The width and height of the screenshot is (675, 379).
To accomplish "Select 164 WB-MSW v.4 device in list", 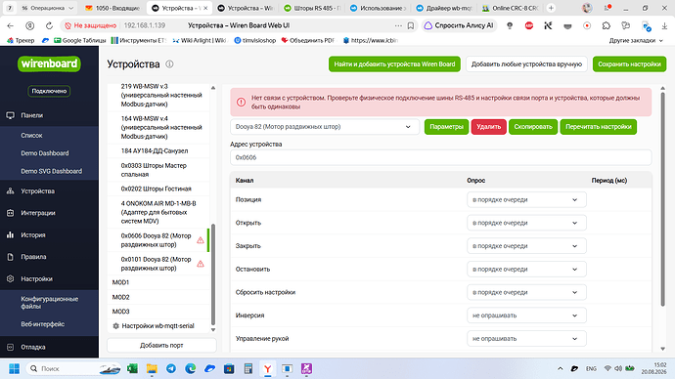I will point(158,127).
